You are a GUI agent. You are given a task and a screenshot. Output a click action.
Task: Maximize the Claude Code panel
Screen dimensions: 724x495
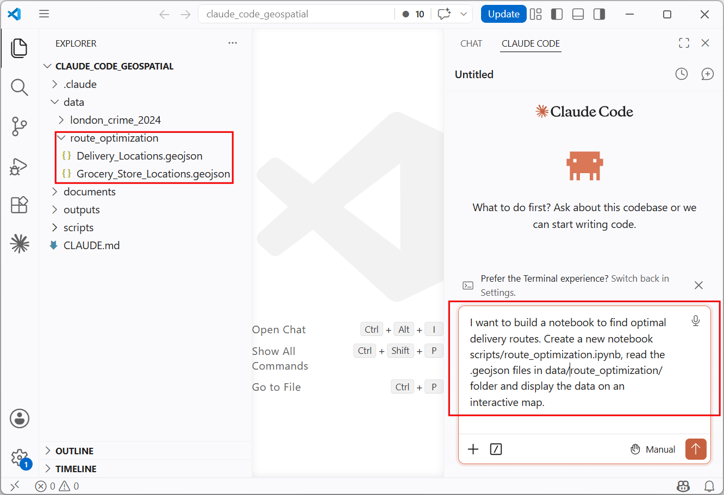click(684, 43)
